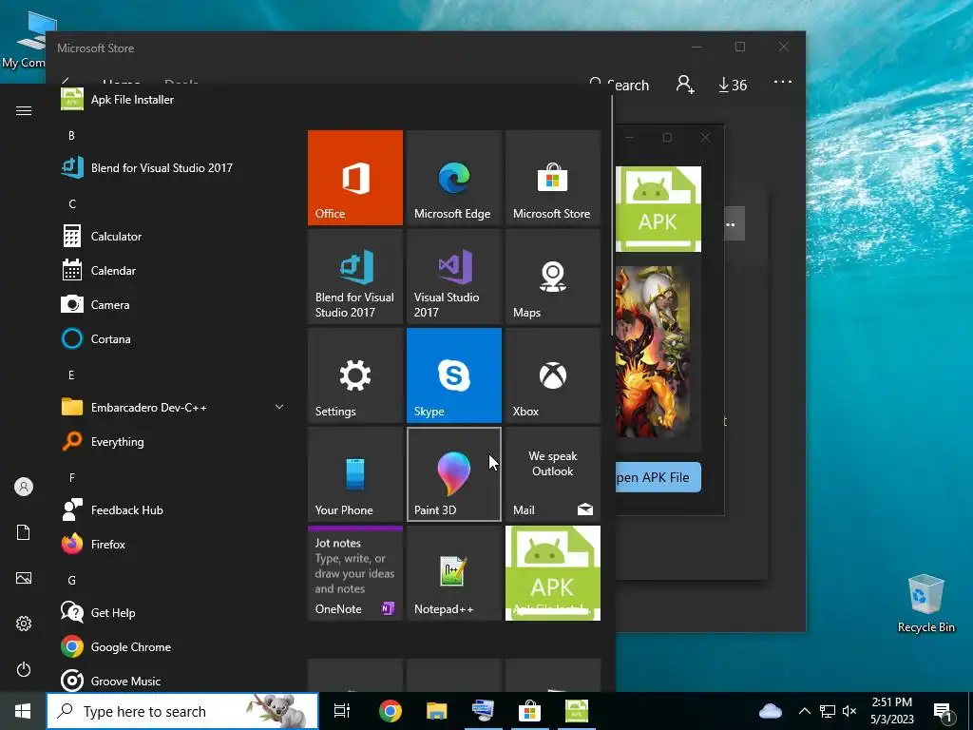Jump to the letter F section header
This screenshot has width=973, height=730.
point(72,477)
